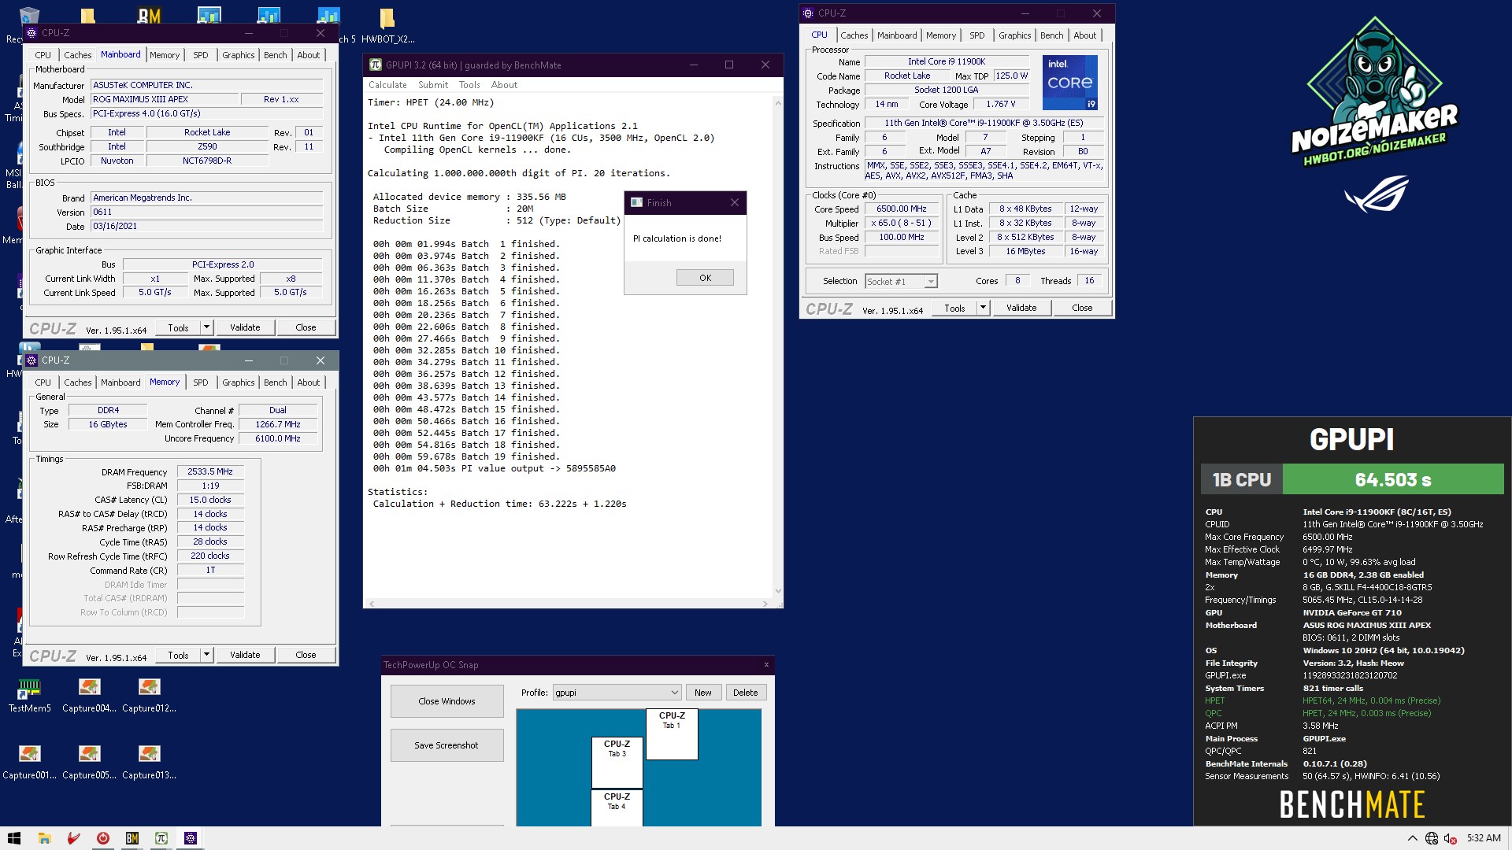Expand Tools dropdown arrow in Memory CPU-Z
1512x850 pixels.
pos(206,655)
